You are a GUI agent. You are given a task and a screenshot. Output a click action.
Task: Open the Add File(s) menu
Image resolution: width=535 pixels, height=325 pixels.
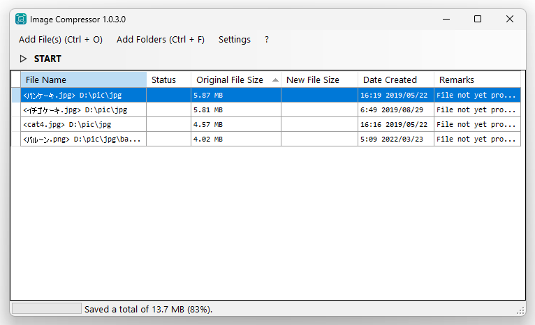(x=61, y=40)
